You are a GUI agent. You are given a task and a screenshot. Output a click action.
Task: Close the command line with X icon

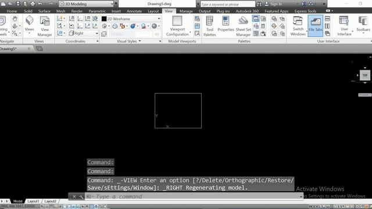point(74,197)
